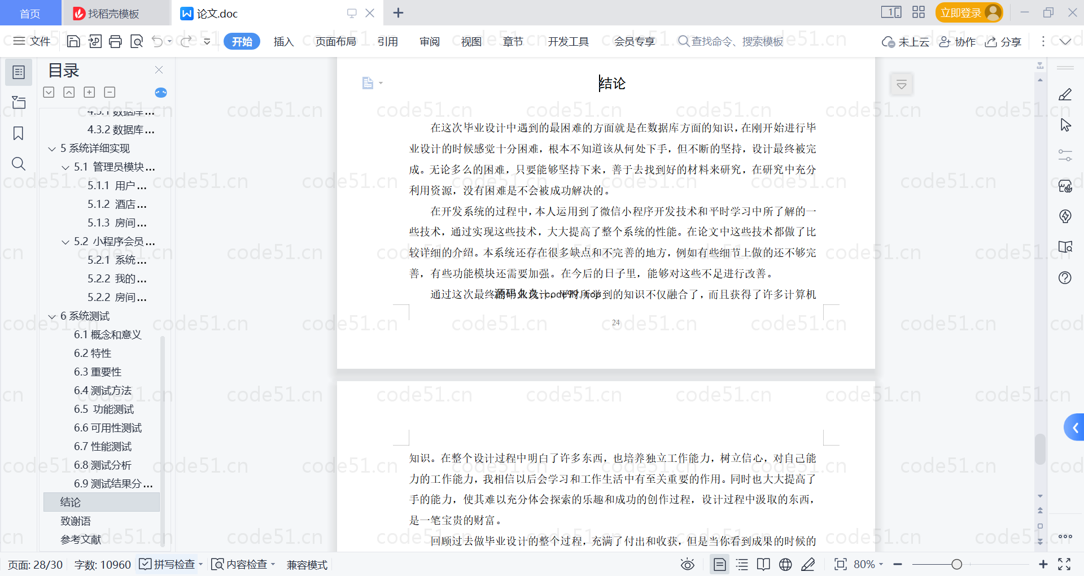Expand all levels icon in TOC panel
The width and height of the screenshot is (1084, 576).
tap(89, 92)
